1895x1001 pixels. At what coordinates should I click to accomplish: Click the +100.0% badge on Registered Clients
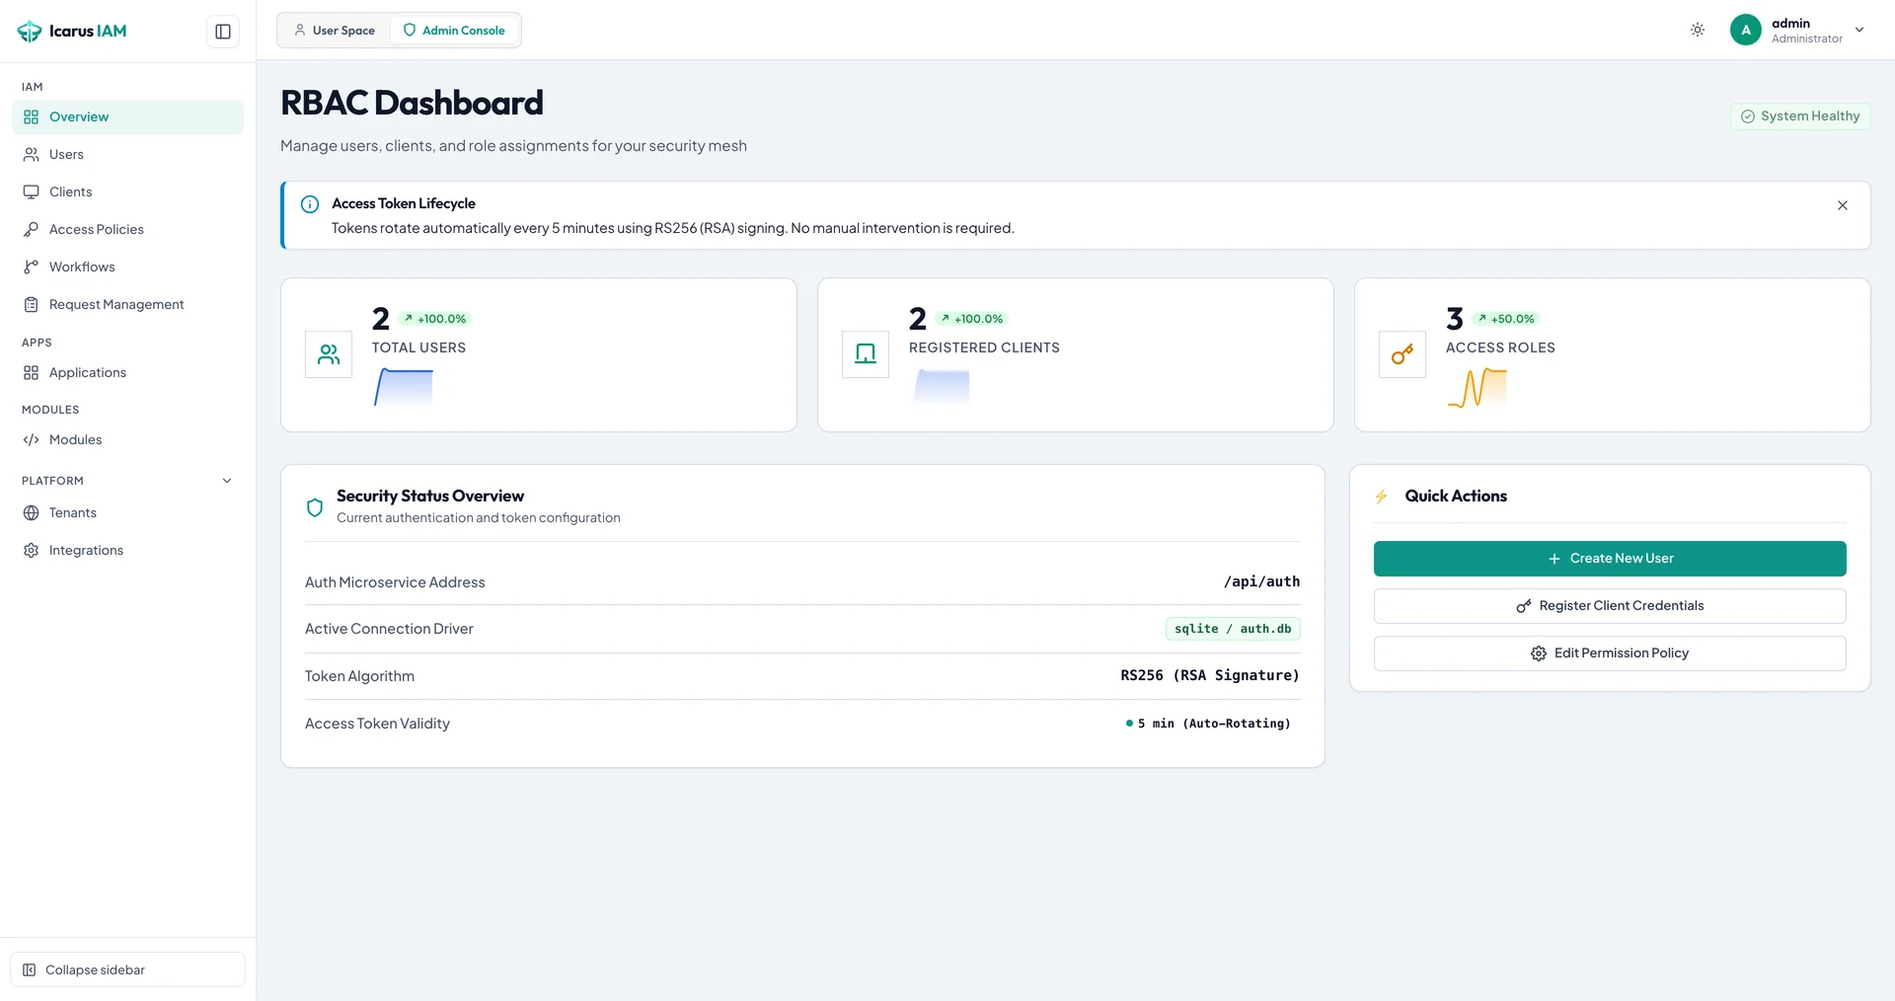point(971,319)
